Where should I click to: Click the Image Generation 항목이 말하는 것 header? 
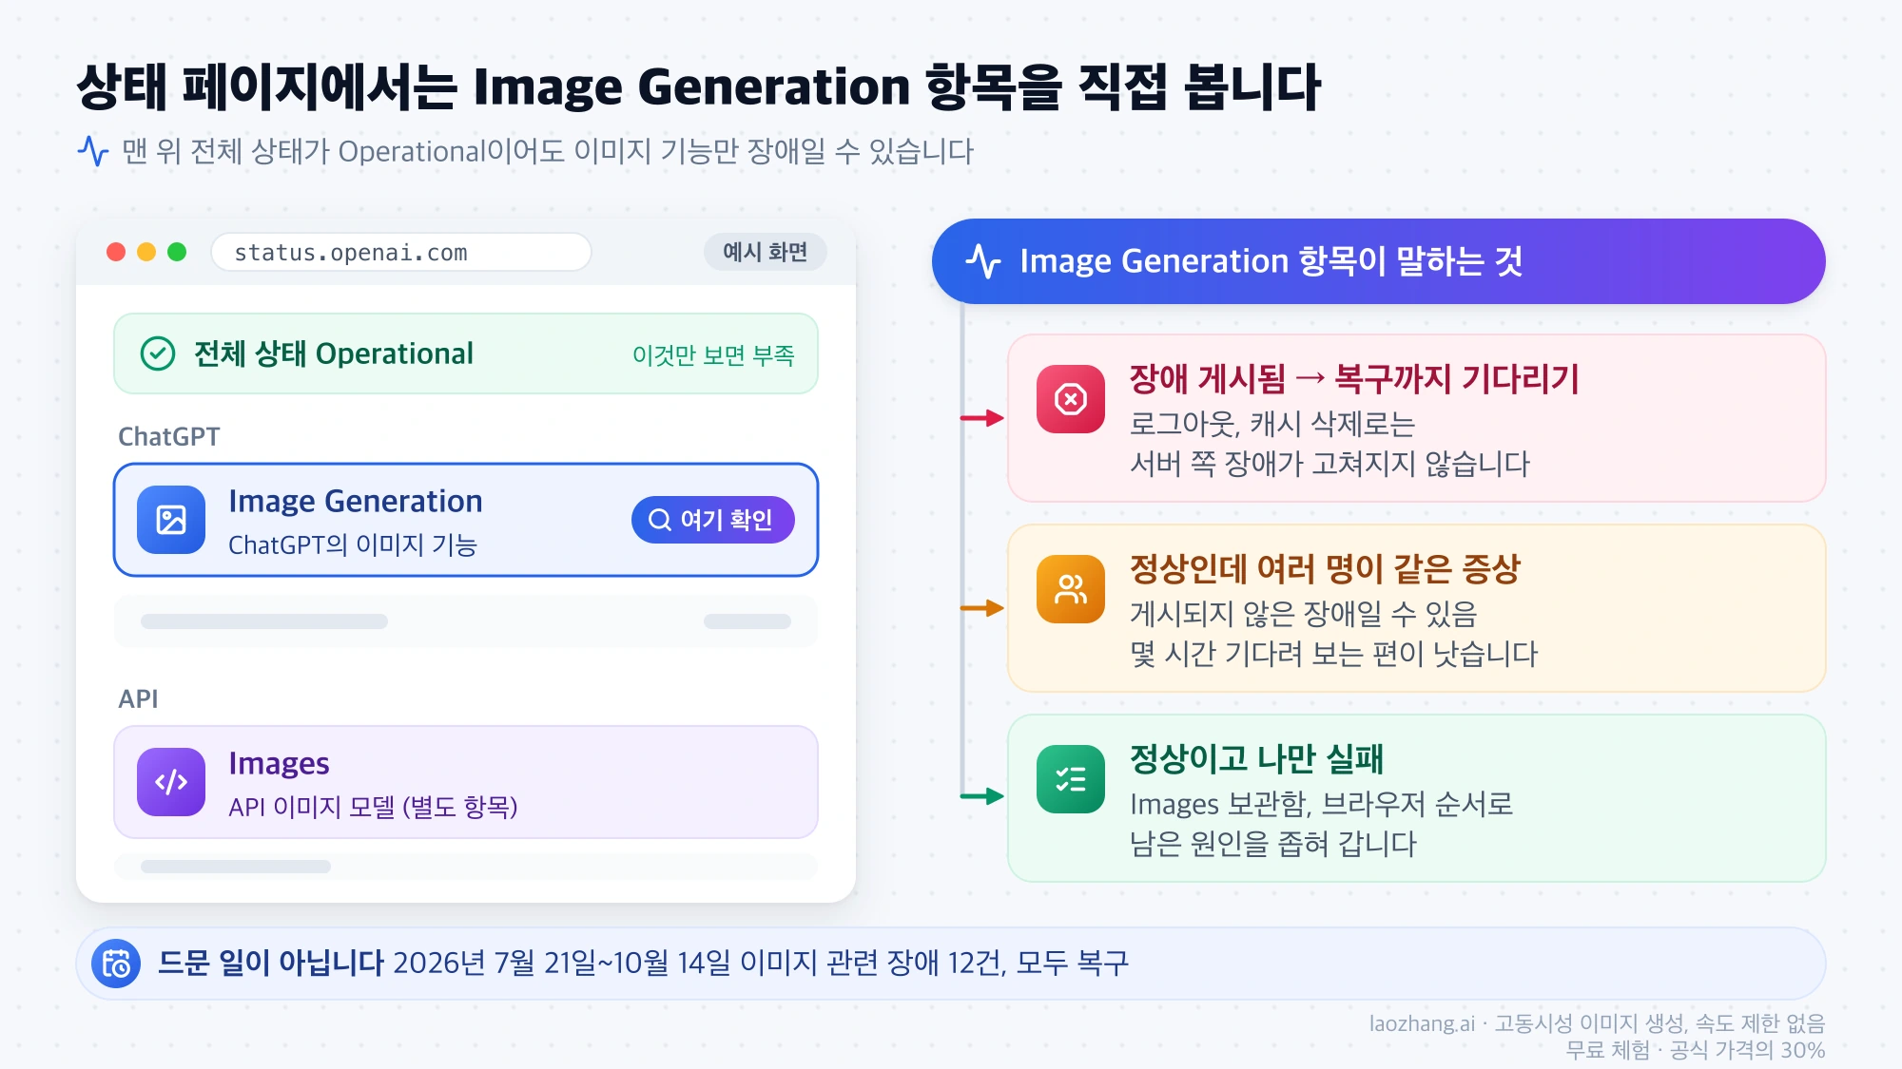pyautogui.click(x=1379, y=261)
